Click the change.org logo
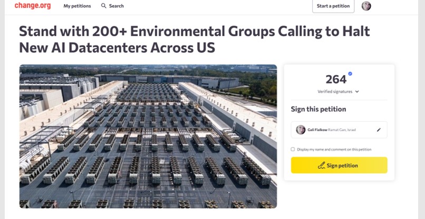425x219 pixels. [x=32, y=6]
